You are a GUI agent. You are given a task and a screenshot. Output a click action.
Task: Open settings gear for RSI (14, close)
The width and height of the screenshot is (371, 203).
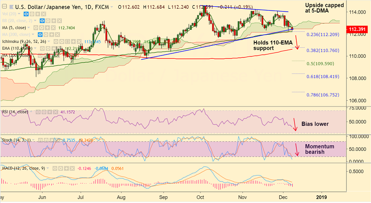(x=44, y=112)
